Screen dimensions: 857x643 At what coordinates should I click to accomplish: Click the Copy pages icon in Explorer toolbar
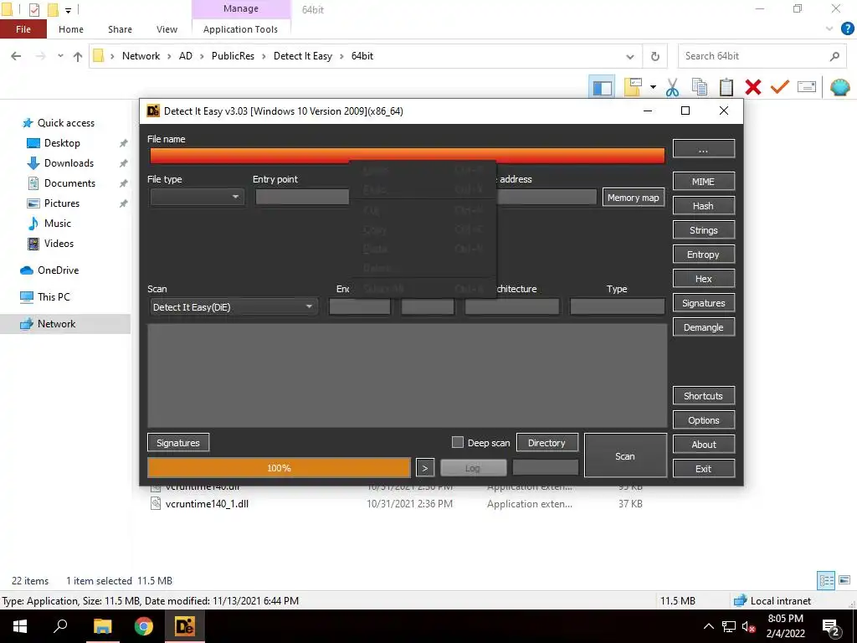[x=700, y=87]
